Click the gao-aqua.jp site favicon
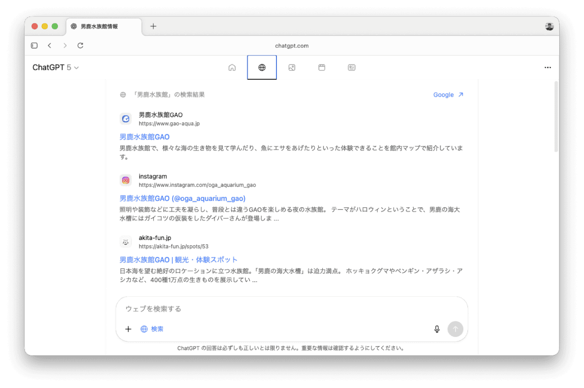The height and width of the screenshot is (388, 584). point(126,119)
